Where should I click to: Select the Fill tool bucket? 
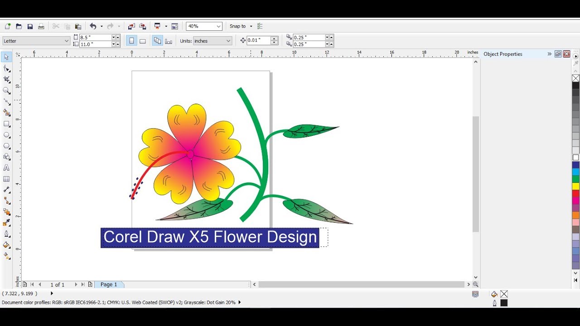click(x=6, y=245)
